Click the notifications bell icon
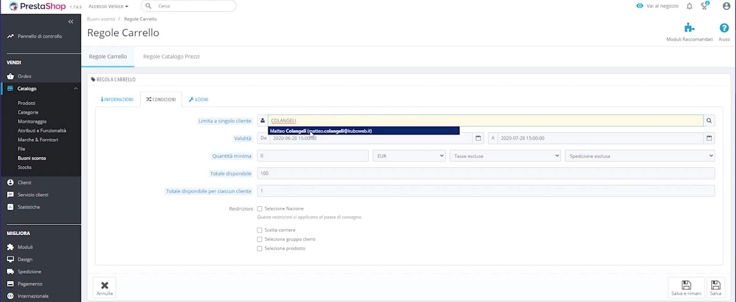 pos(689,6)
